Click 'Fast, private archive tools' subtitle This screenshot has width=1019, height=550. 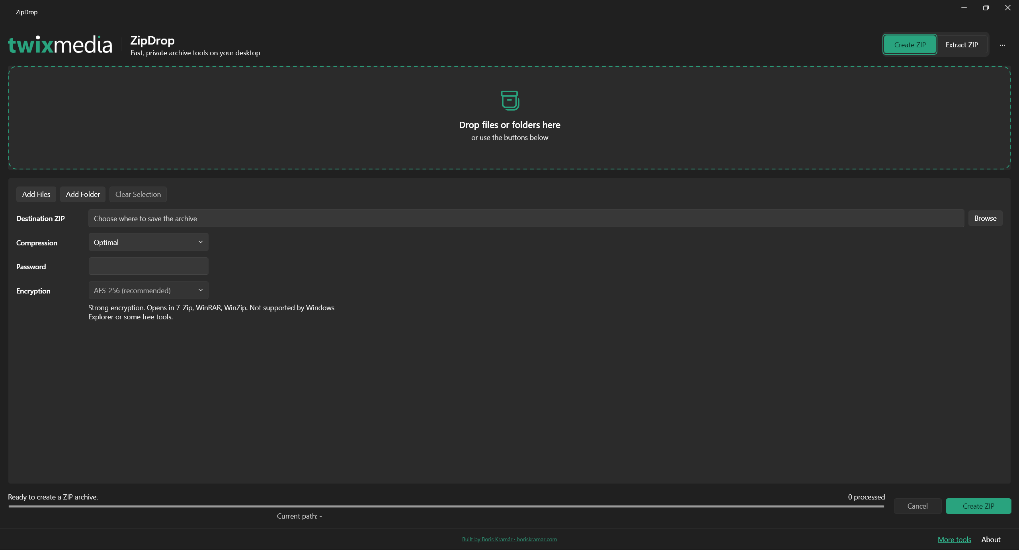pos(195,53)
